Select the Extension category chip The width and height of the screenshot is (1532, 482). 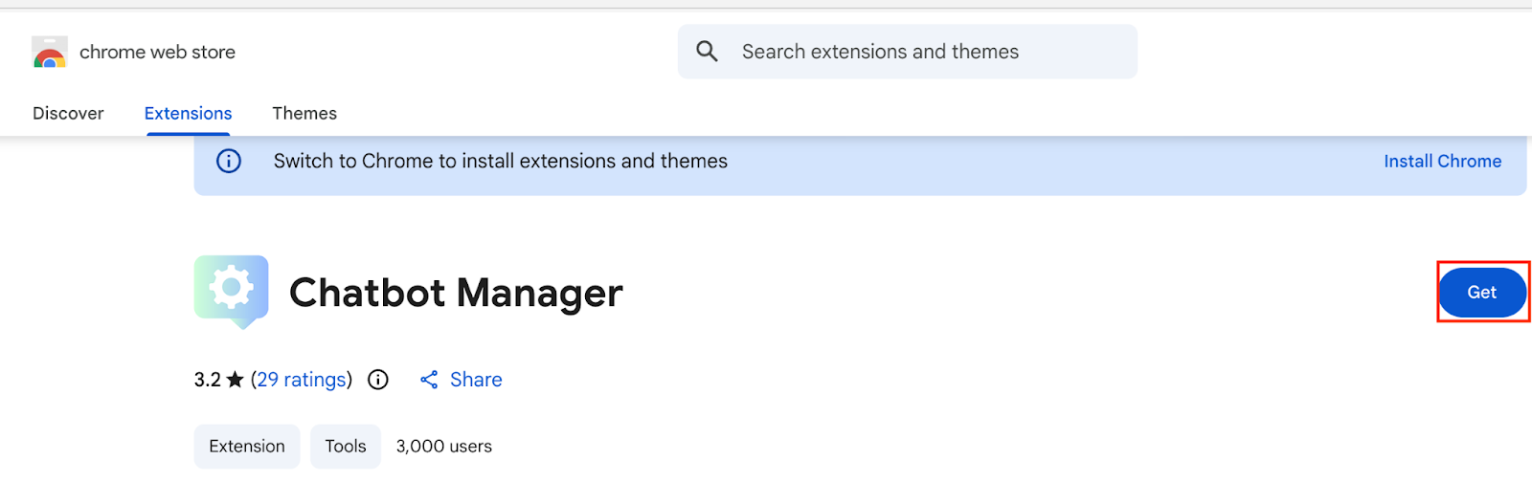[247, 446]
